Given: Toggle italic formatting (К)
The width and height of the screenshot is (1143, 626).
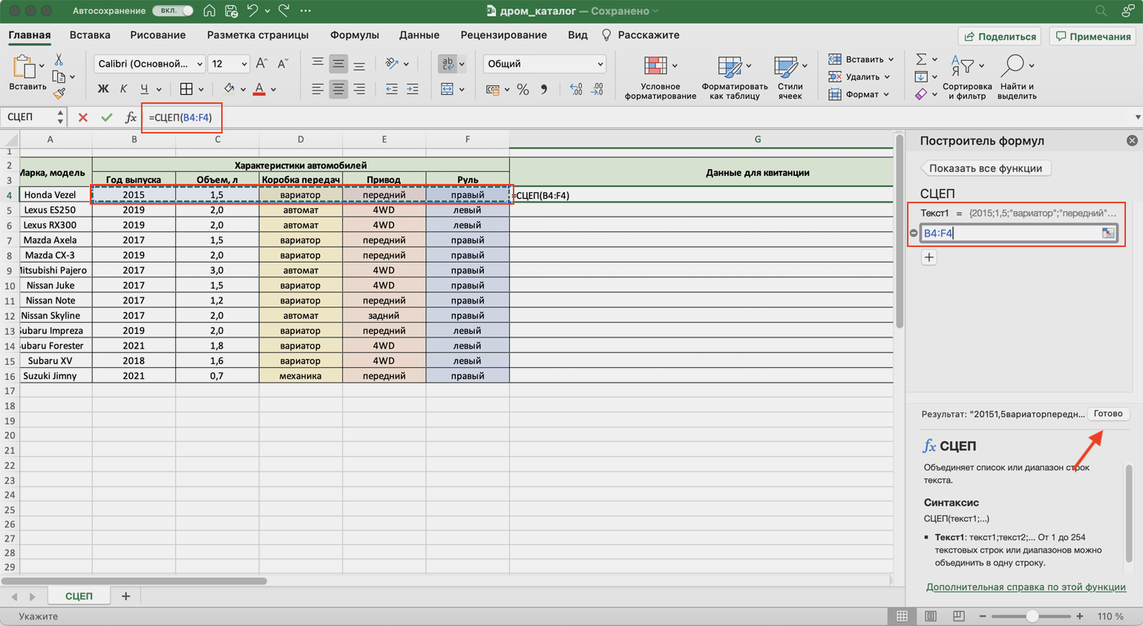Looking at the screenshot, I should click(123, 89).
